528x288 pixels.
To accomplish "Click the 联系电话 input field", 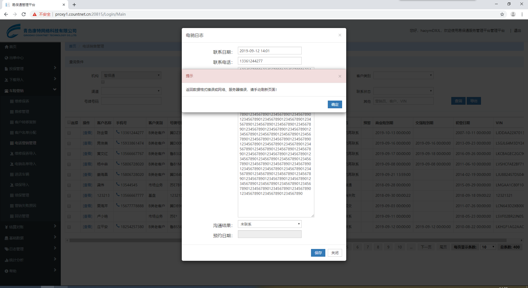I will point(269,61).
